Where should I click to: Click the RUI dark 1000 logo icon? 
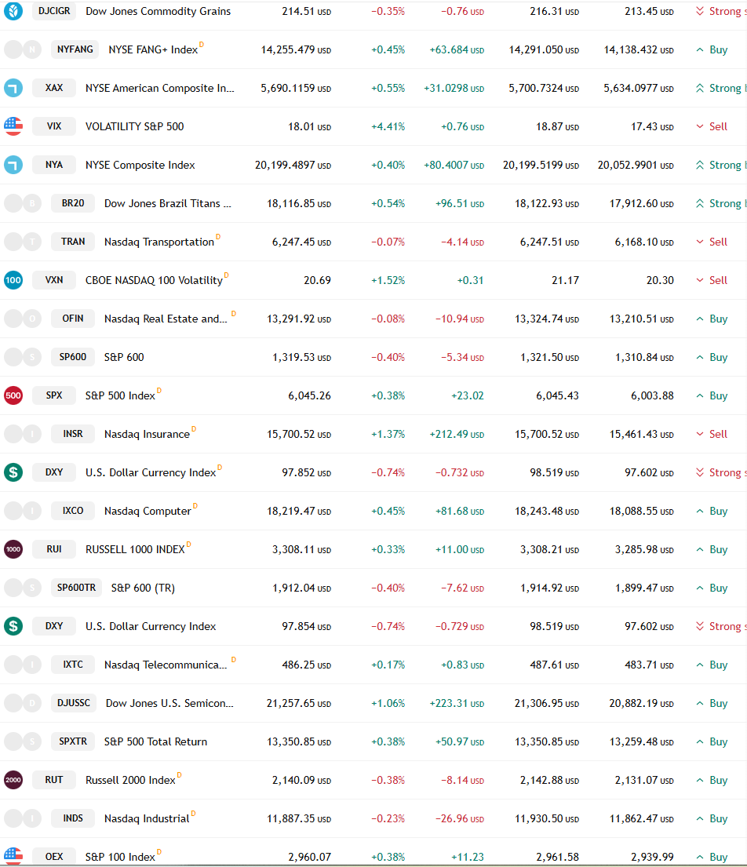click(13, 549)
